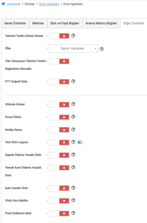The height and width of the screenshot is (223, 147).
Task: Open the Arama Motoru Bilgileri tab
Action: [101, 23]
